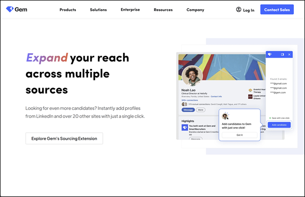Open the Products menu
Screen dimensions: 305x197
pos(68,10)
